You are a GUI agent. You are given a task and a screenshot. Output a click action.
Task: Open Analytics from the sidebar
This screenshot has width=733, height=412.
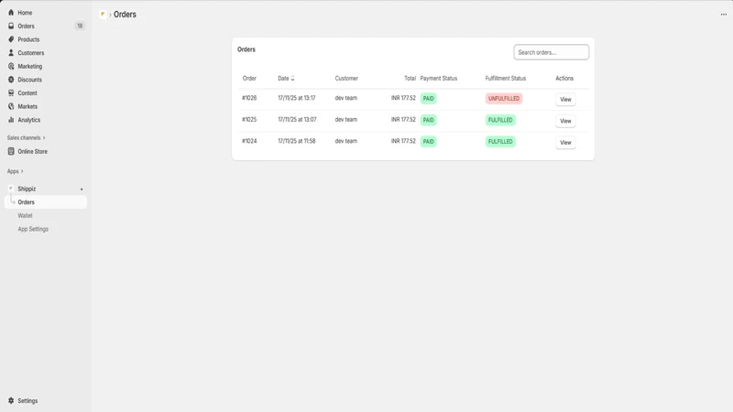coord(29,120)
